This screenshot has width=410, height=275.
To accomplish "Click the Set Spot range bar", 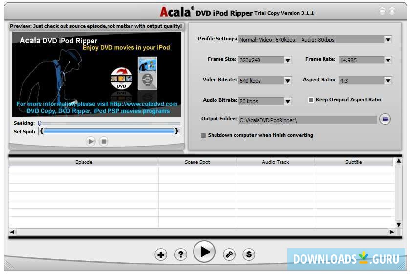I will tap(109, 131).
